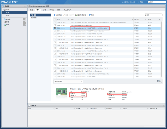
Task: Check the I211 device at 0000:03:00.0
Action: 55,54
